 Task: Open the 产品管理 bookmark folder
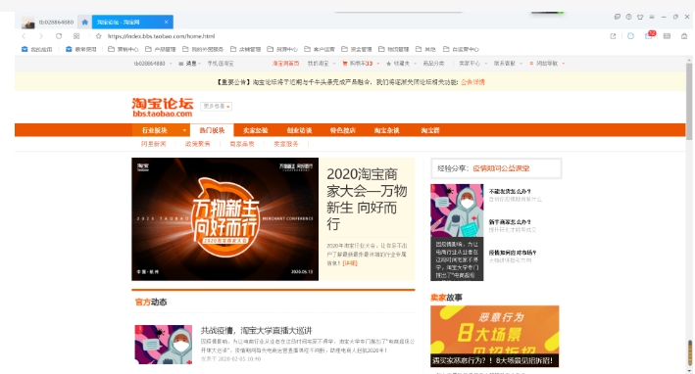tap(161, 49)
